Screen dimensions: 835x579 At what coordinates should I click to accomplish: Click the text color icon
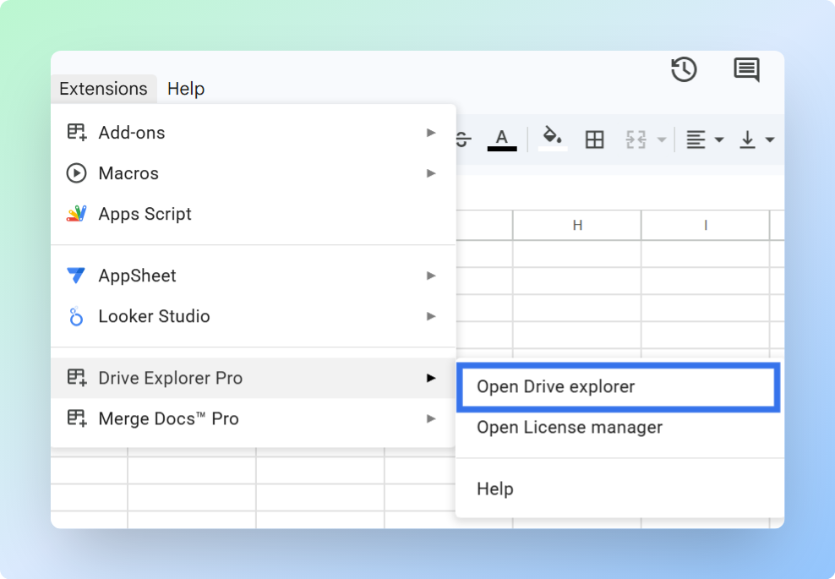pyautogui.click(x=501, y=137)
